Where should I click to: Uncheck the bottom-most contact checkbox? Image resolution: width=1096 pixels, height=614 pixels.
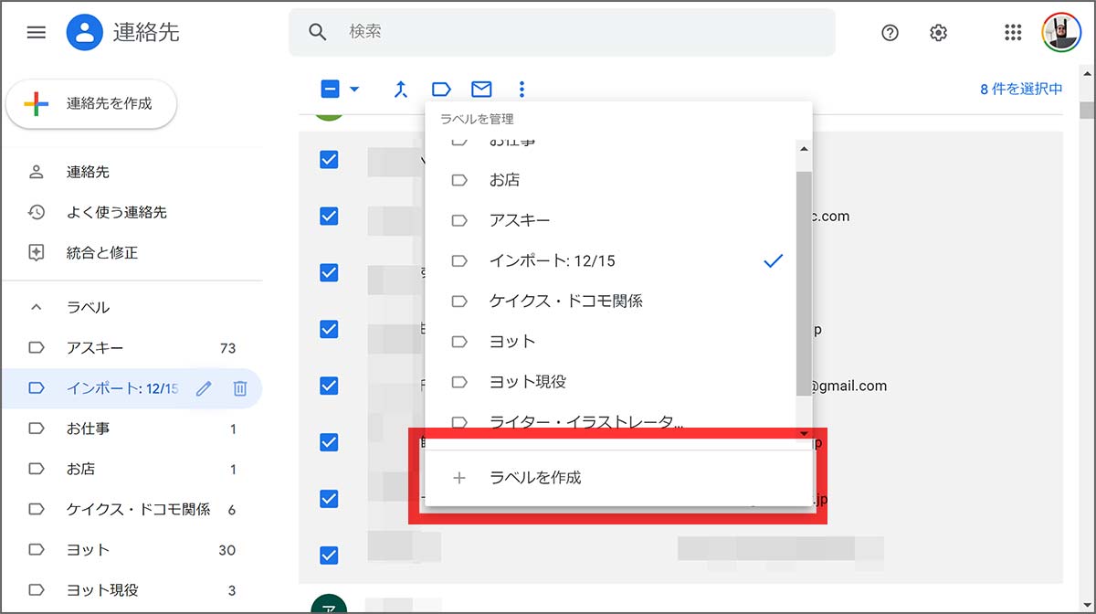coord(329,555)
